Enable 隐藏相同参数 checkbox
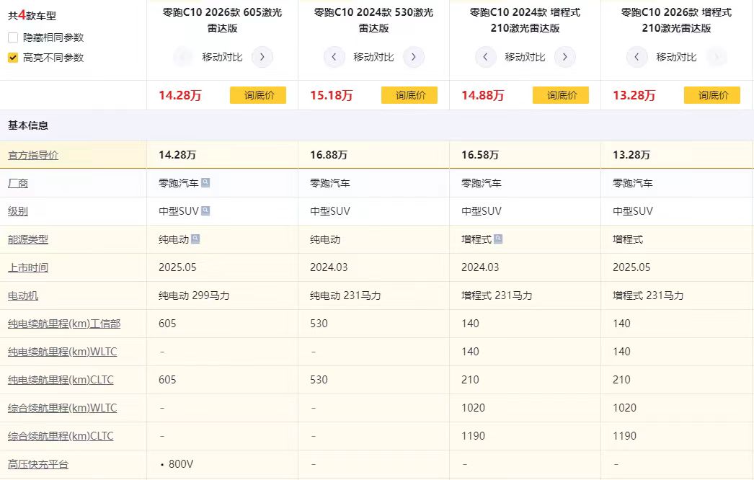754x480 pixels. pos(13,37)
